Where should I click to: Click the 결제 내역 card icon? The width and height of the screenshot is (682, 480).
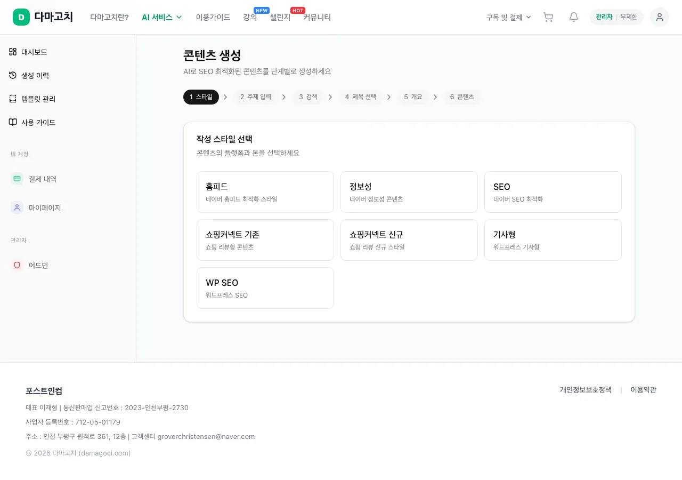[x=17, y=179]
